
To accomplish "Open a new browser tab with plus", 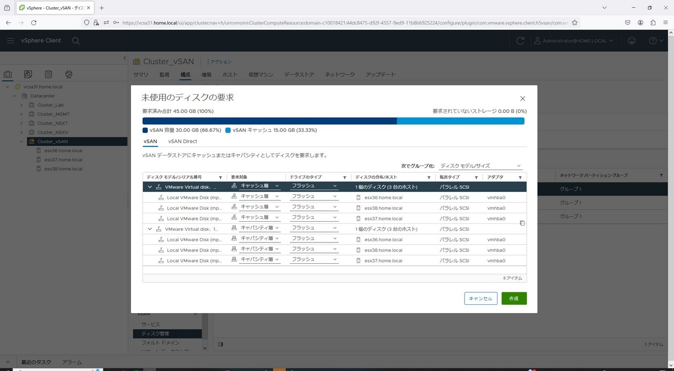I will point(102,8).
